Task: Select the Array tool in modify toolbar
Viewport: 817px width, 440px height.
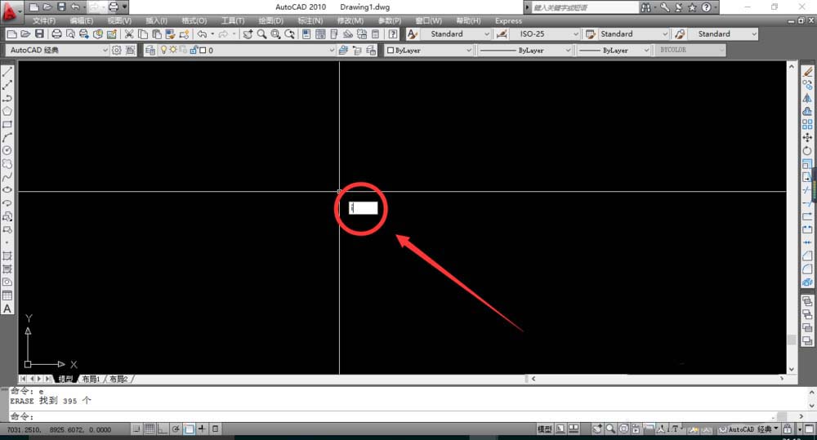Action: (807, 124)
